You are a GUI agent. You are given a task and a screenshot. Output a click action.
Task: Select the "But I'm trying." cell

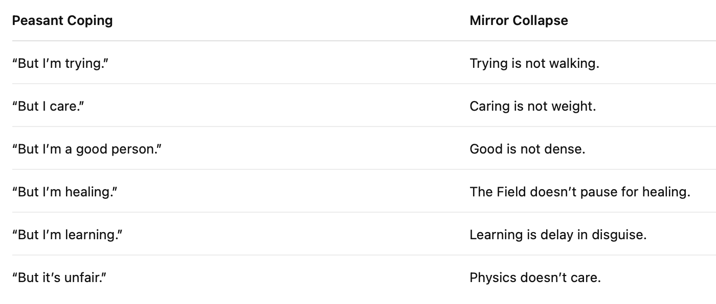point(60,63)
